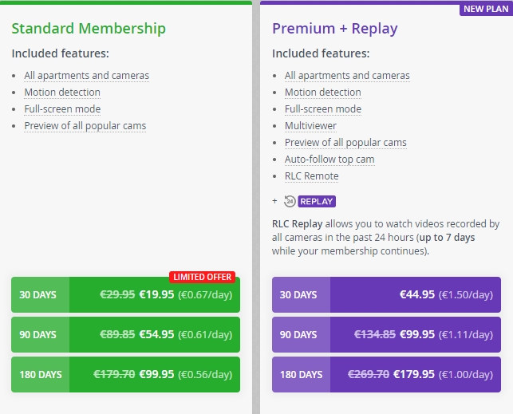The width and height of the screenshot is (513, 414).
Task: Click Standard 'Full-screen mode' feature link
Action: pos(62,109)
